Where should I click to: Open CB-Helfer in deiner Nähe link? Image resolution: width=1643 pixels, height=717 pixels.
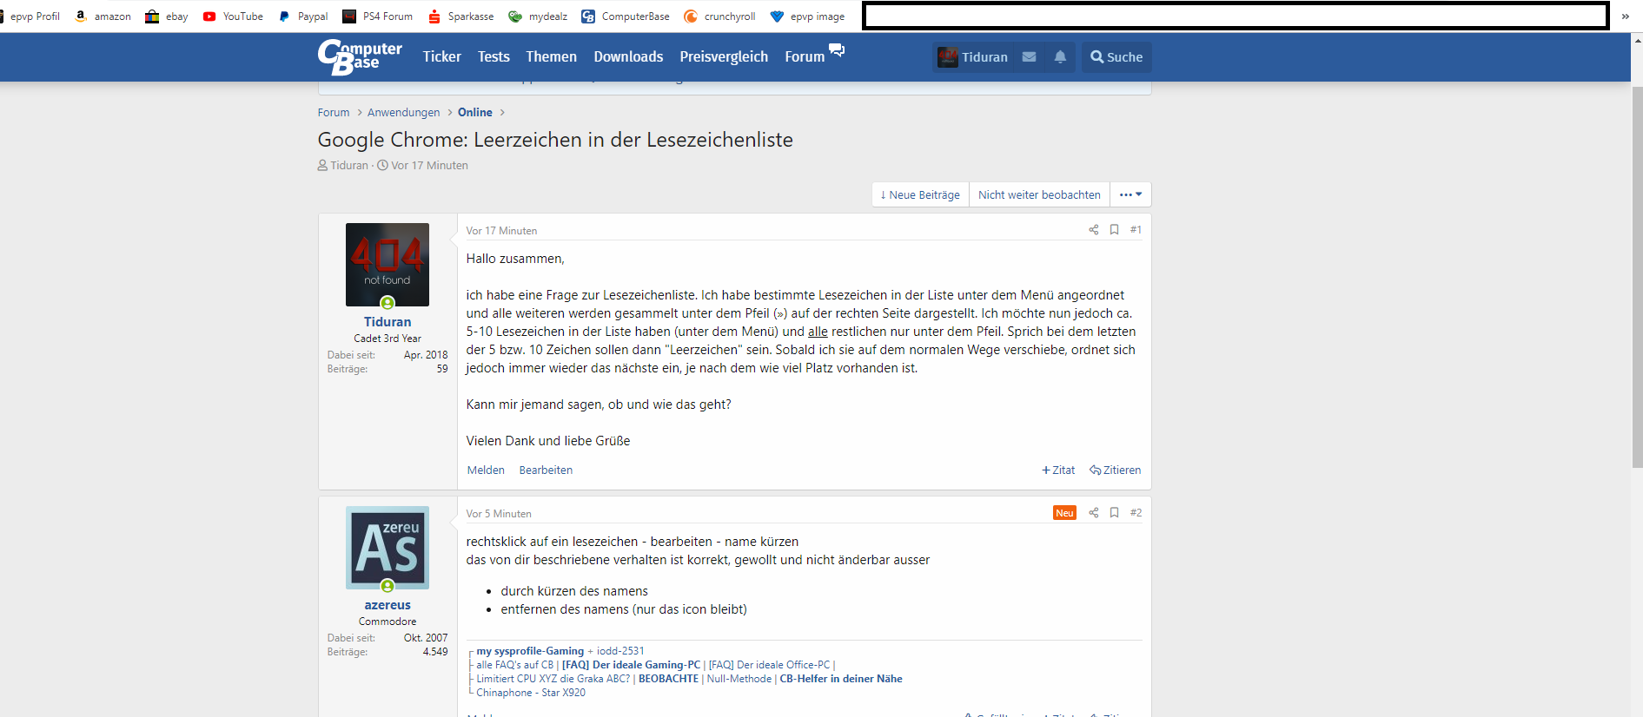841,679
